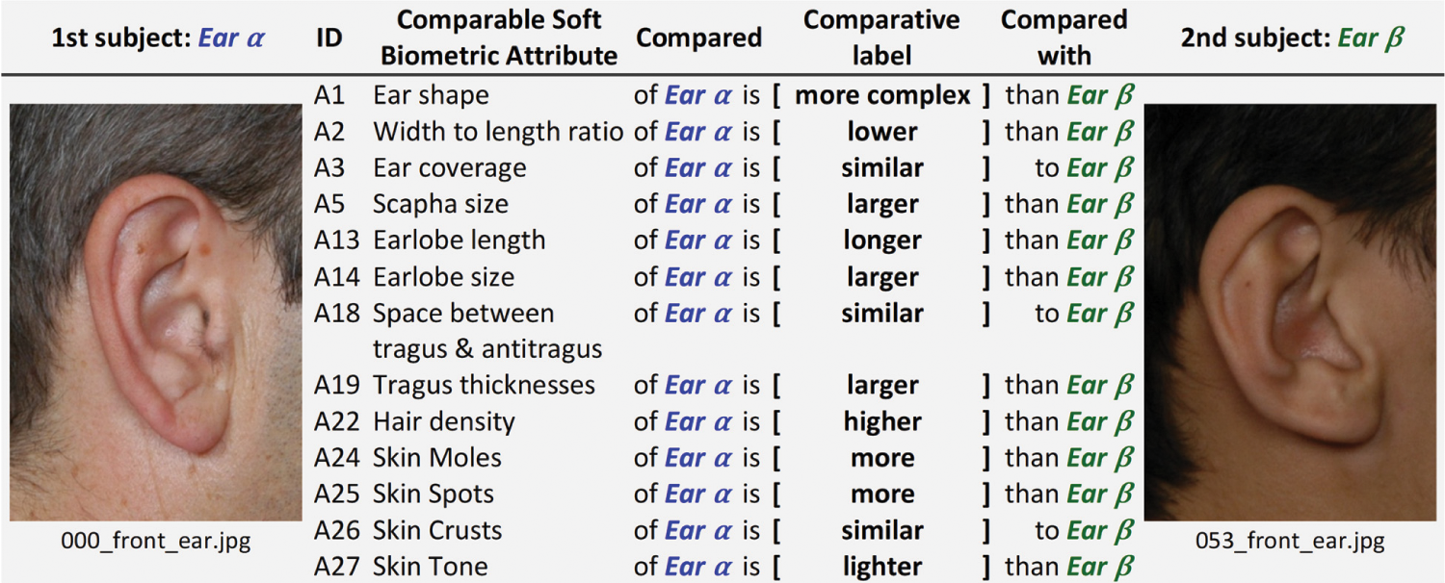Click the 'lighter' label for Skin Tone
The image size is (1445, 583).
[x=882, y=567]
